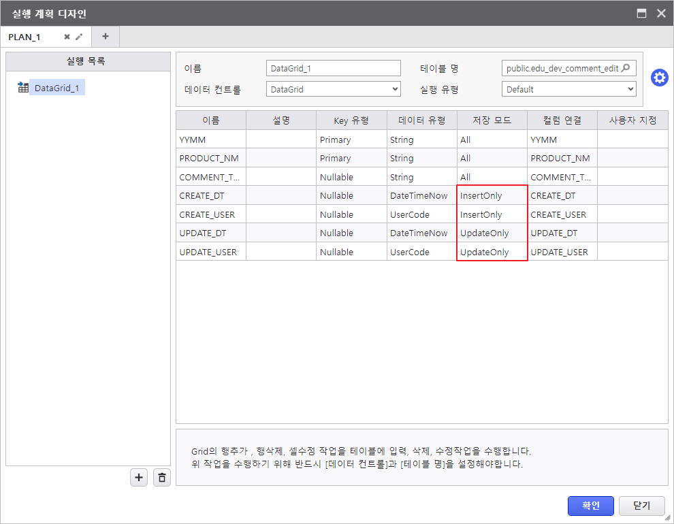Click InsertOnly save mode in CREATE_DT row
Screen dimensions: 674x524
(492, 195)
